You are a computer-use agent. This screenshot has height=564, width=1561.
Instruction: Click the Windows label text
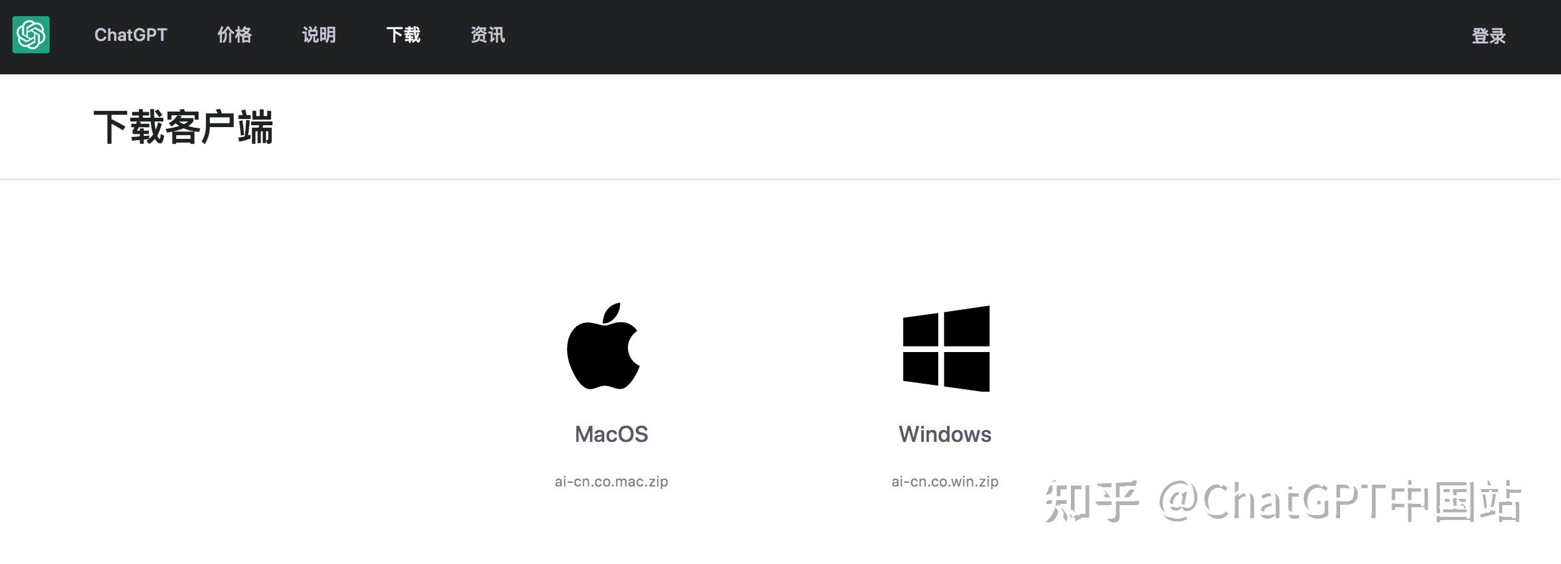[x=945, y=434]
